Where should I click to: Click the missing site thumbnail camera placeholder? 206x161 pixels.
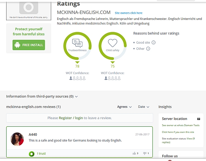click(28, 7)
